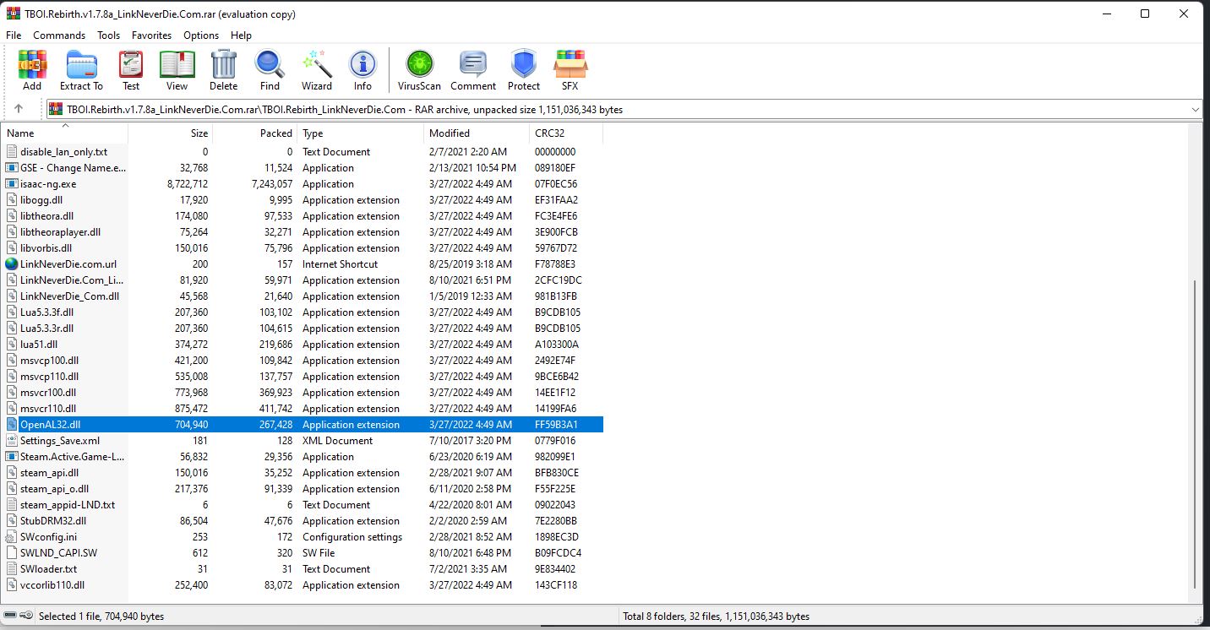Go up one folder level arrow
Screen dimensions: 1210x630
pyautogui.click(x=19, y=109)
